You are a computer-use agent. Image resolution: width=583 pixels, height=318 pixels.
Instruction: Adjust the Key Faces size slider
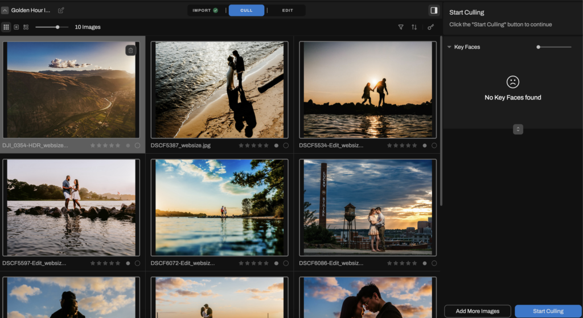pos(539,47)
